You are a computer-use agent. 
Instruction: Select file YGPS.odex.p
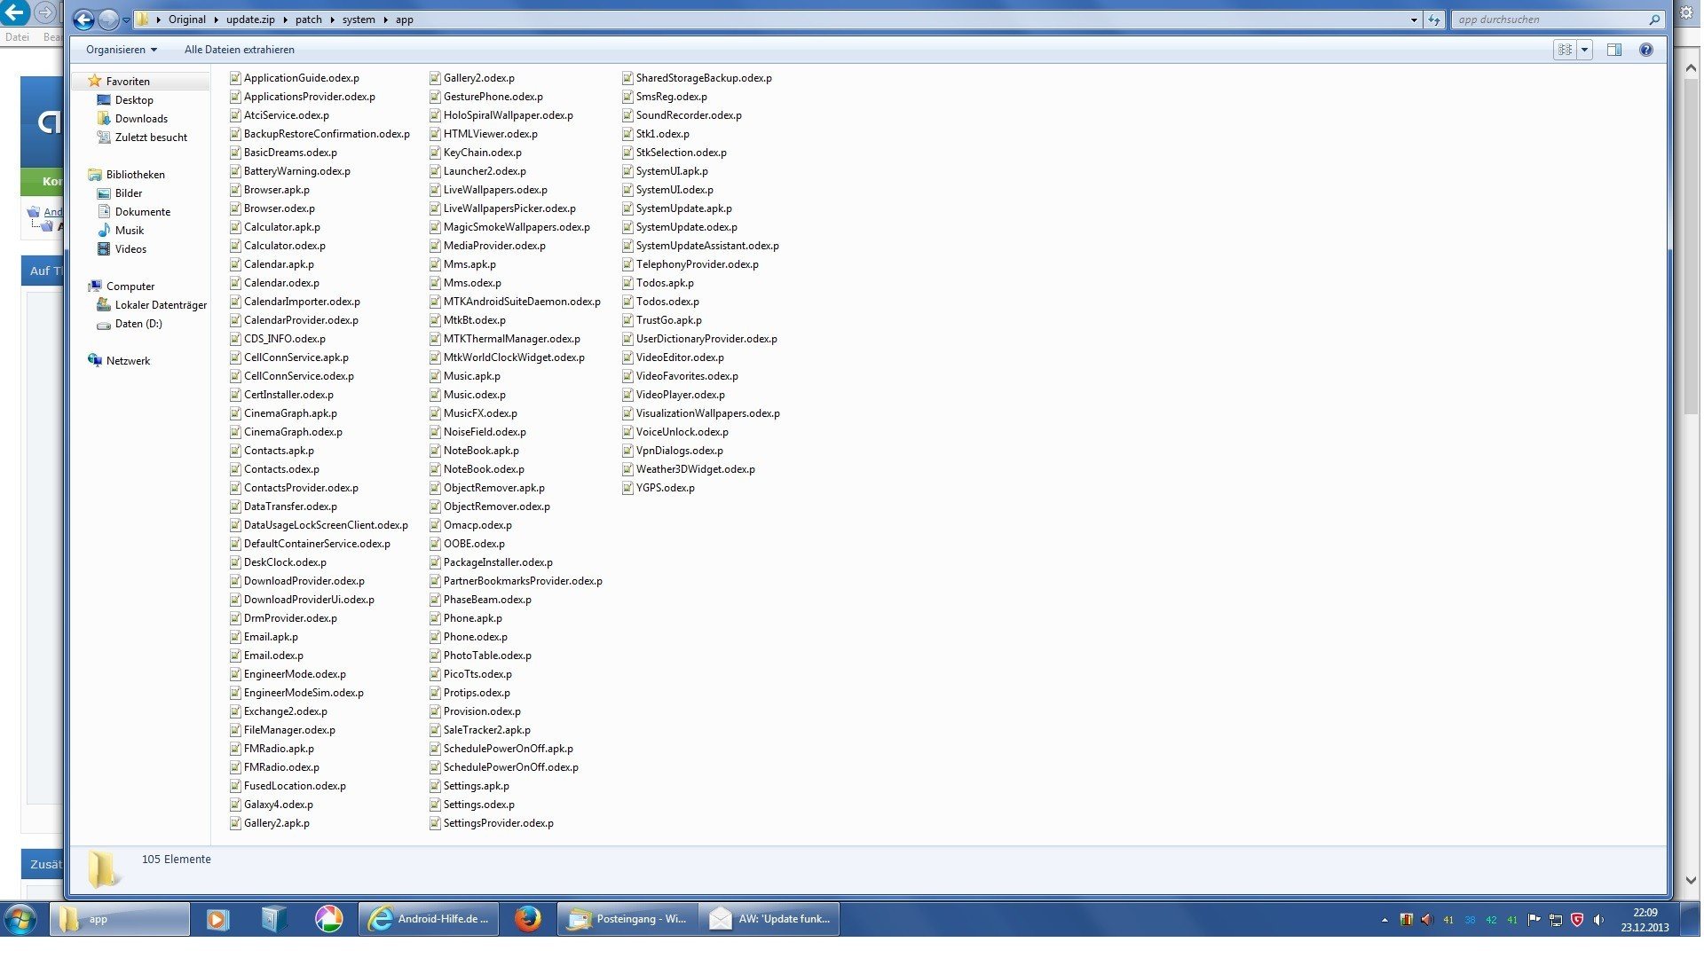[x=665, y=488]
